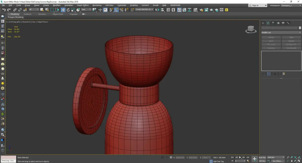Viewport: 302px width, 163px height.
Task: Toggle Angle Snap on or off
Action: [x=116, y=10]
